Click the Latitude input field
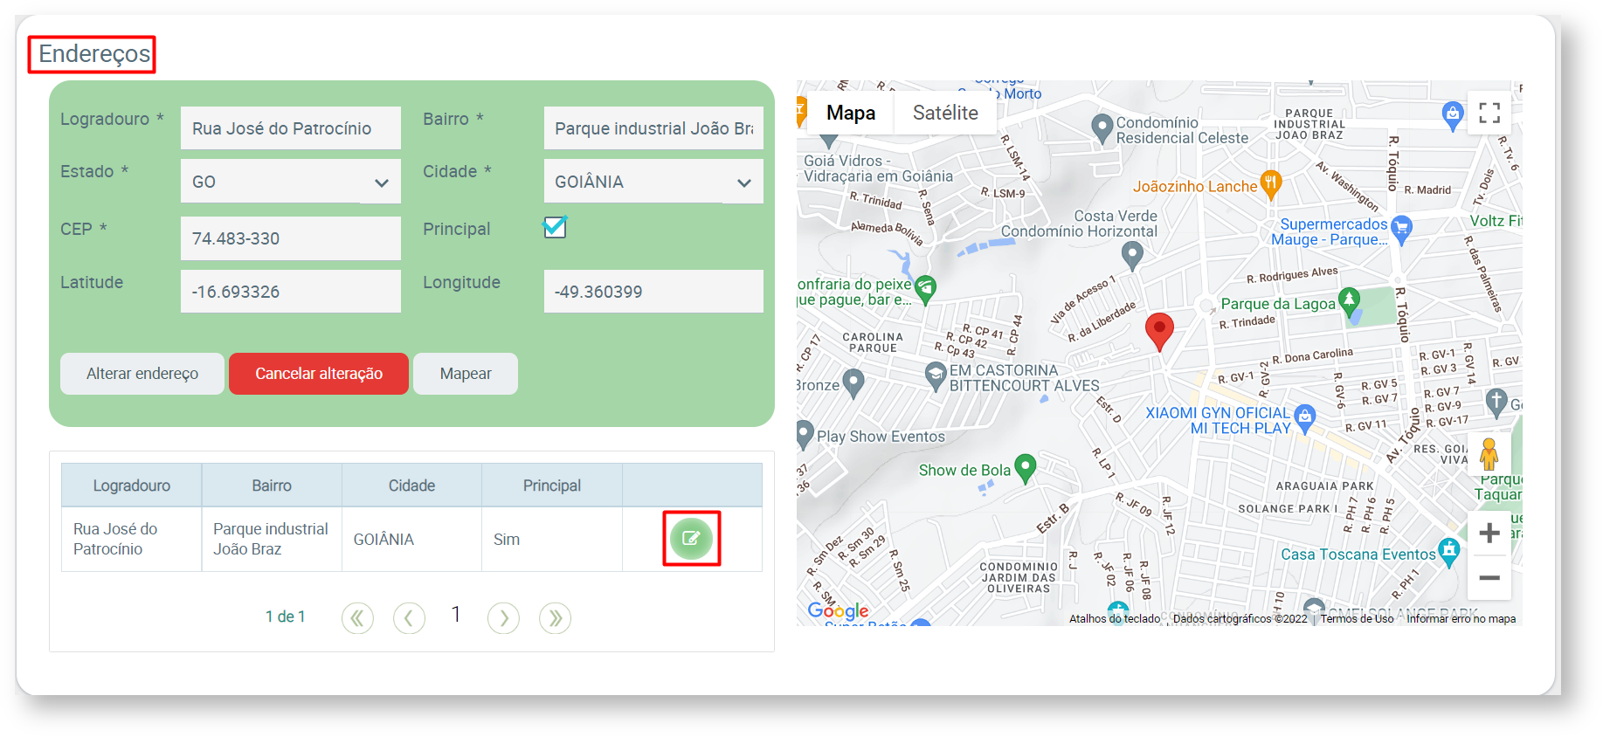 coord(291,292)
